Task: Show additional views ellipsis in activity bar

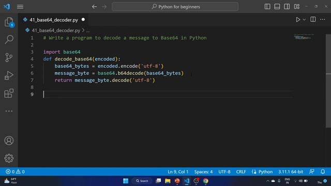Action: (x=9, y=111)
